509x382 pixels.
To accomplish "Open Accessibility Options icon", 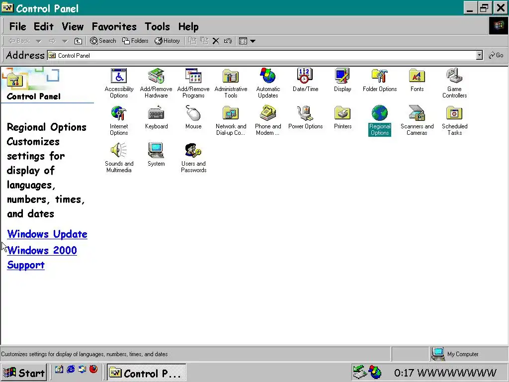I will click(119, 83).
